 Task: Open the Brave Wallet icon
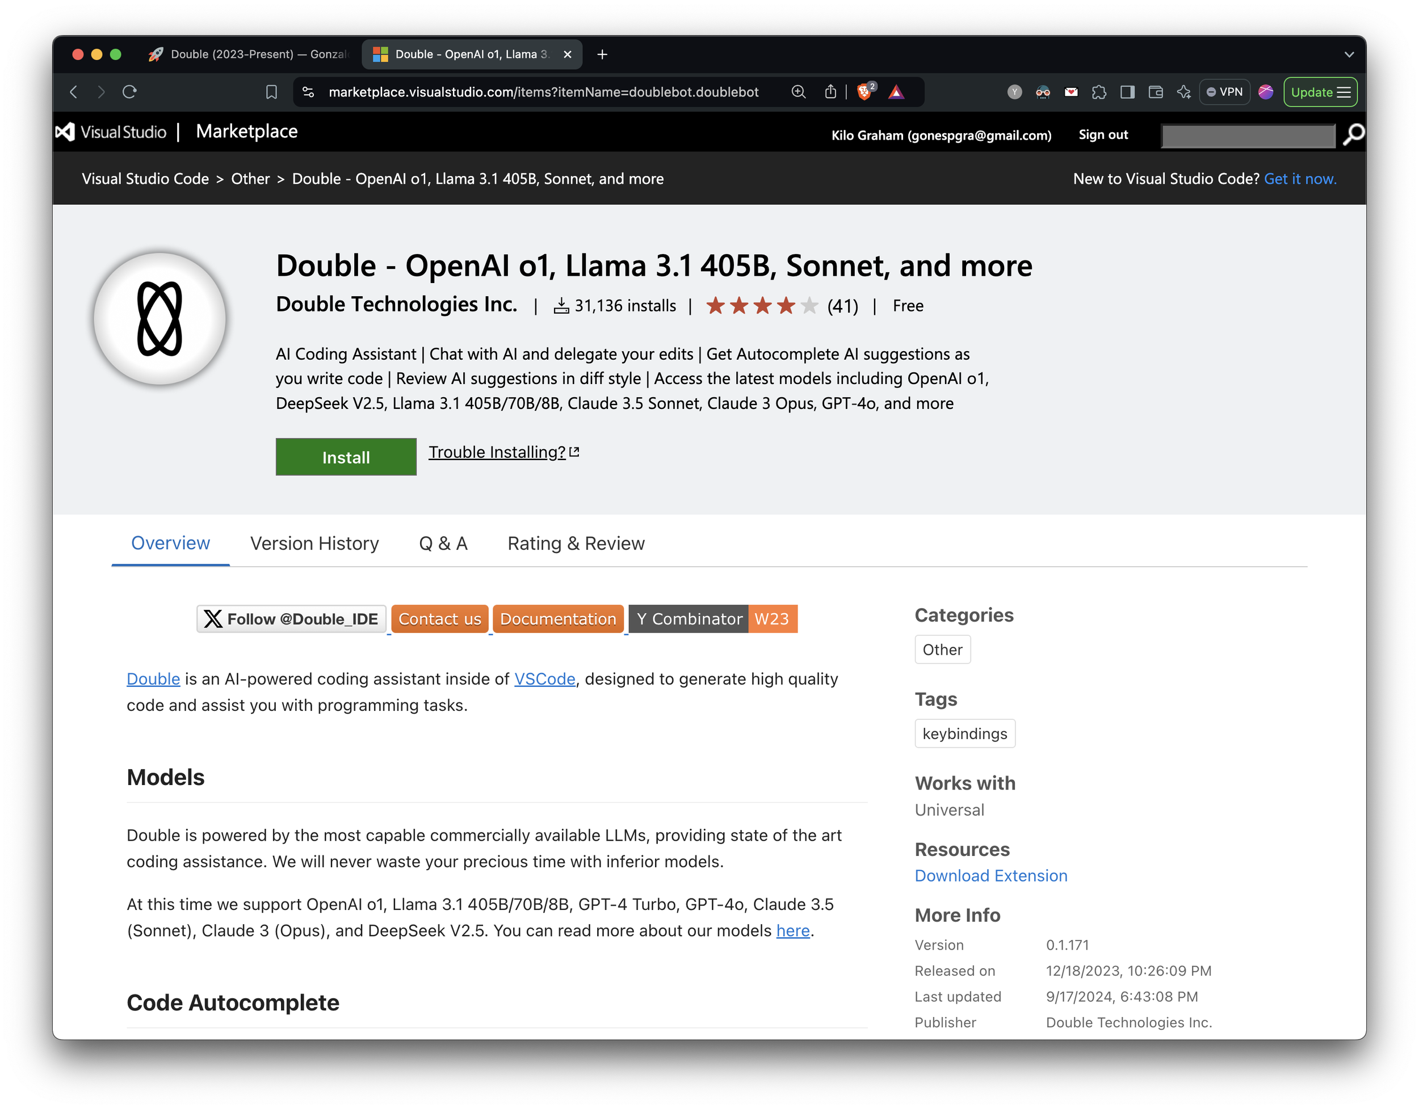[x=1155, y=92]
